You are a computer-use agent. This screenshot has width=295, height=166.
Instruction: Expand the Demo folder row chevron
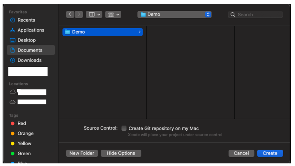pyautogui.click(x=140, y=32)
